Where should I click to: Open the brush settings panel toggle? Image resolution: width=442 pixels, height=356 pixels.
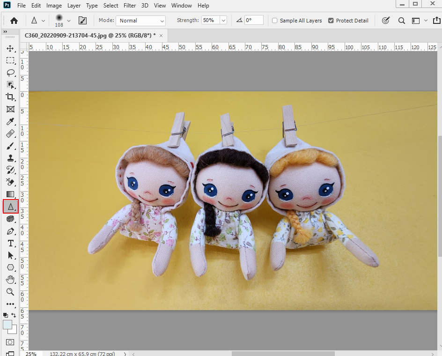[82, 20]
